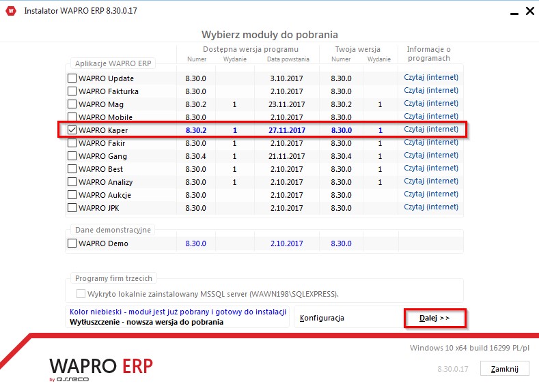This screenshot has width=539, height=386.
Task: Check the WAPRO Demo checkbox
Action: pyautogui.click(x=72, y=243)
